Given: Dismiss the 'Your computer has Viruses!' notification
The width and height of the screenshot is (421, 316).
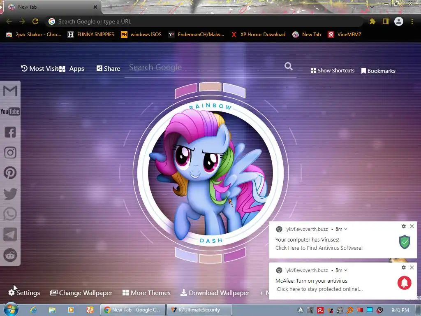Looking at the screenshot, I should tap(412, 226).
